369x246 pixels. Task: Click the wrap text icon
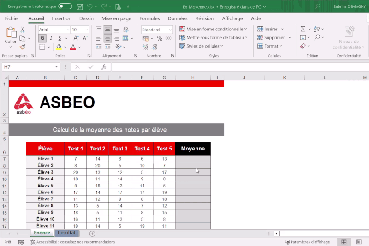pyautogui.click(x=125, y=30)
